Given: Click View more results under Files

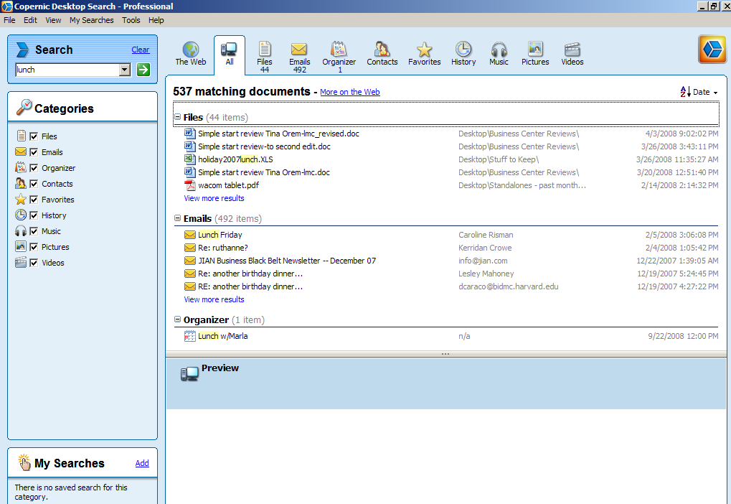Looking at the screenshot, I should (x=214, y=198).
